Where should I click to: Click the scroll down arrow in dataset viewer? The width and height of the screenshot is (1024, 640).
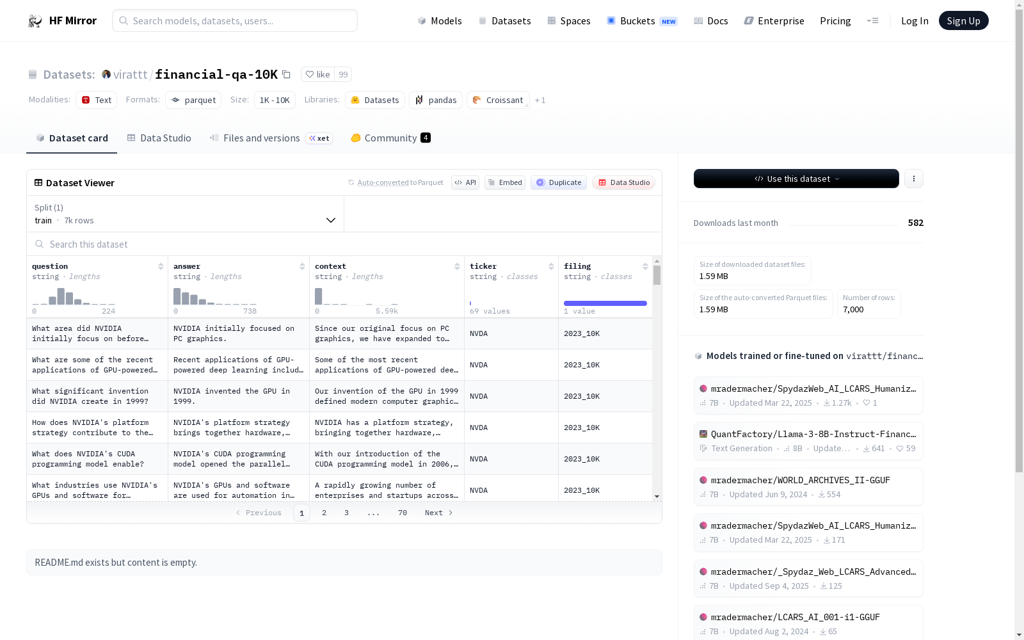657,497
